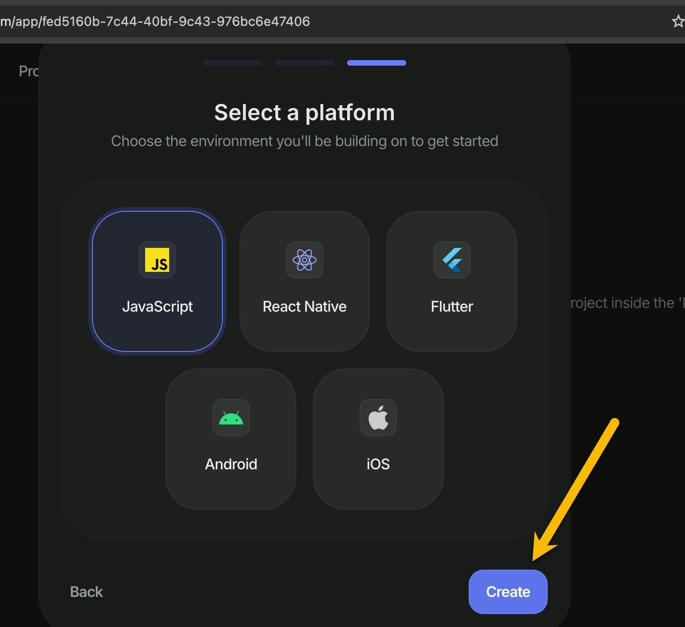Choose the iOS platform card
This screenshot has height=627, width=685.
(378, 439)
